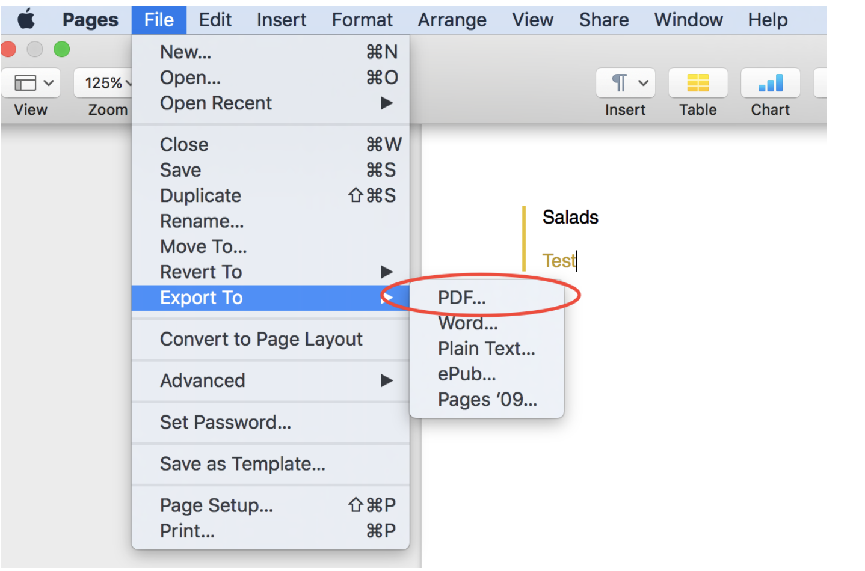Expand the Revert To submenu
The width and height of the screenshot is (865, 571).
(x=271, y=272)
